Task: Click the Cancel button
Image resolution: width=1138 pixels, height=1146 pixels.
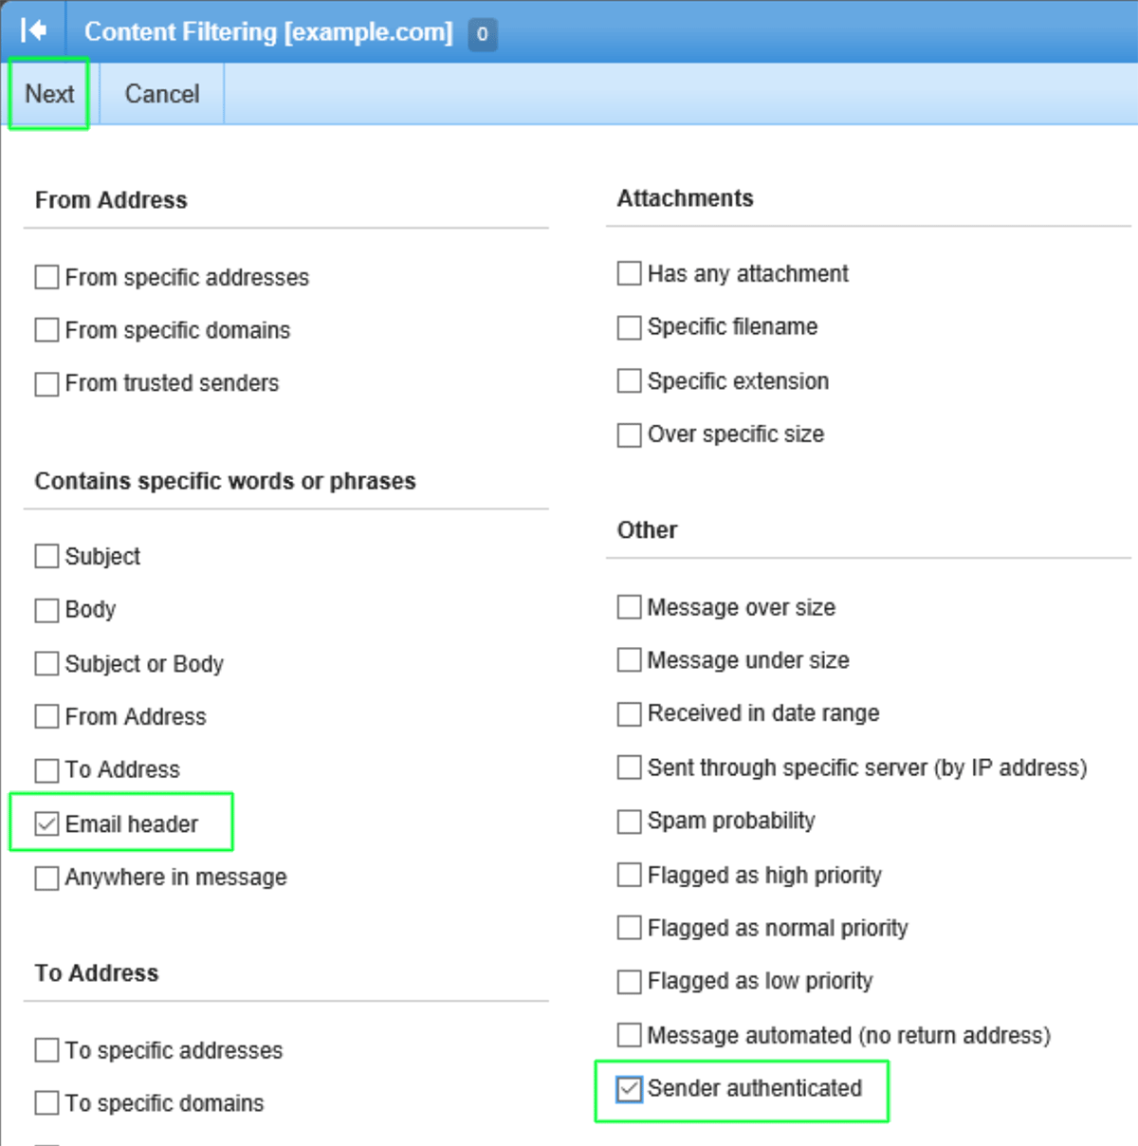Action: (x=162, y=94)
